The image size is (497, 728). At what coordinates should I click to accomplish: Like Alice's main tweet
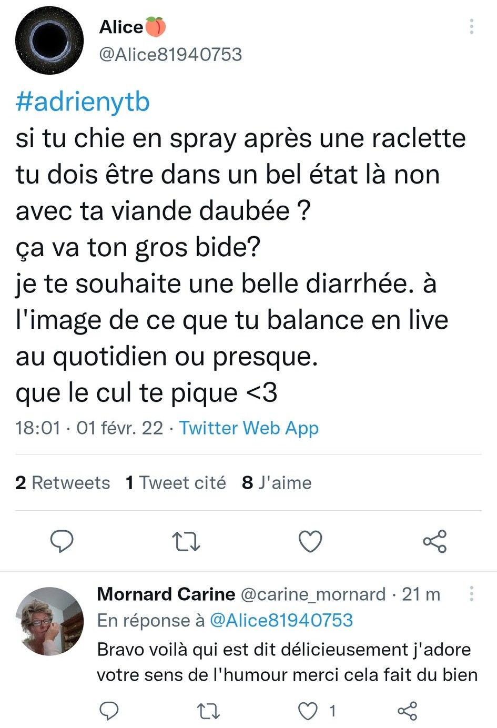tap(310, 541)
